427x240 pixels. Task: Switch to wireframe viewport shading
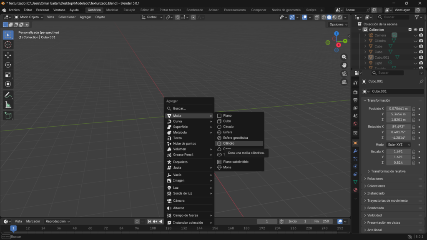[x=323, y=17]
